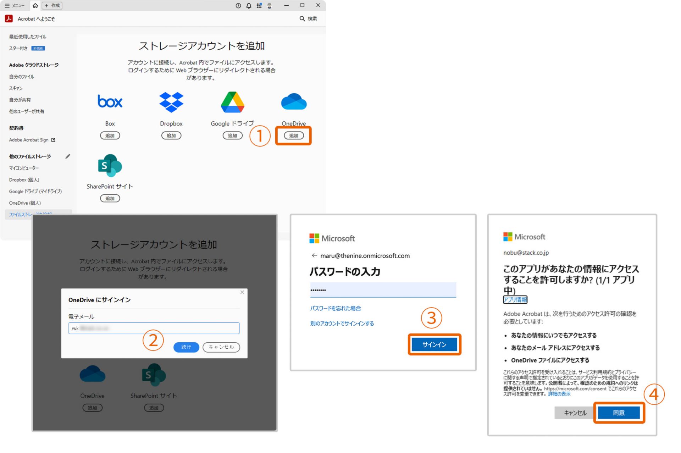The height and width of the screenshot is (453, 681).
Task: Open パスワードを忘れた場合 link
Action: coord(336,308)
